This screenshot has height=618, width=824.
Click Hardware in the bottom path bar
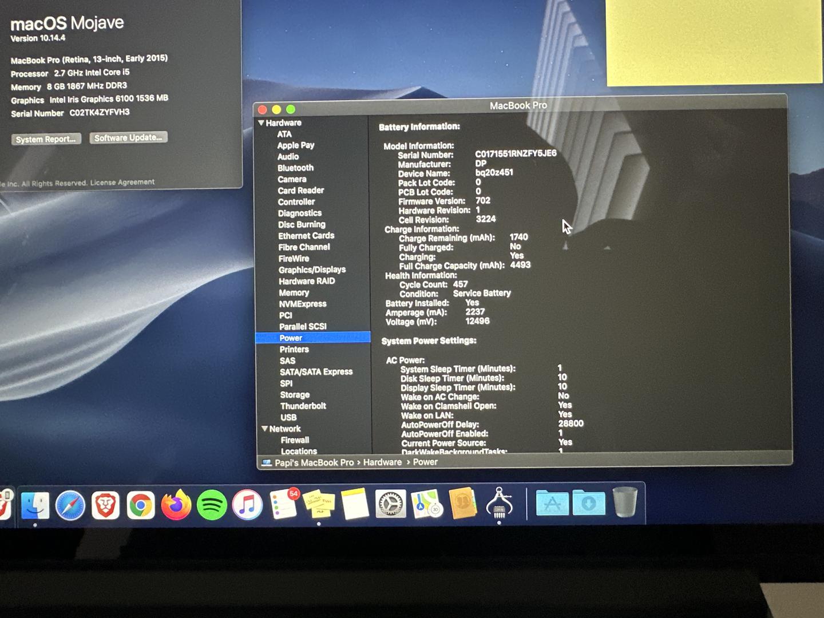tap(382, 462)
